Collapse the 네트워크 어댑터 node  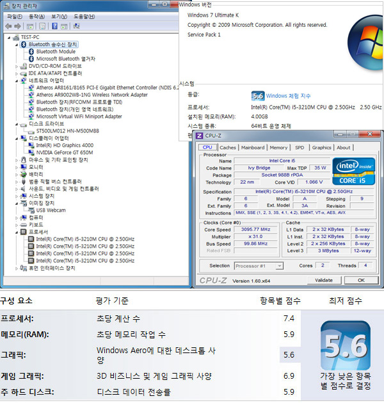[17, 81]
